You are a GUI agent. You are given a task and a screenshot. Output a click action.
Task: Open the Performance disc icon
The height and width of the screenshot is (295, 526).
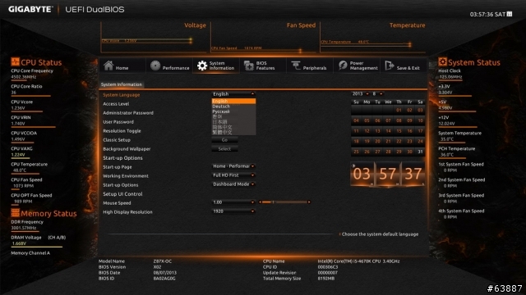click(155, 66)
